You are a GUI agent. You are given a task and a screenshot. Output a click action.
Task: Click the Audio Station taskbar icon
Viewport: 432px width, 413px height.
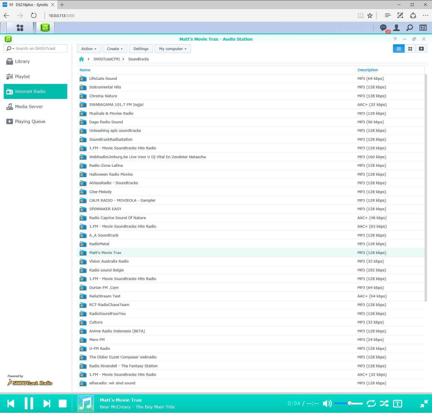(x=45, y=28)
